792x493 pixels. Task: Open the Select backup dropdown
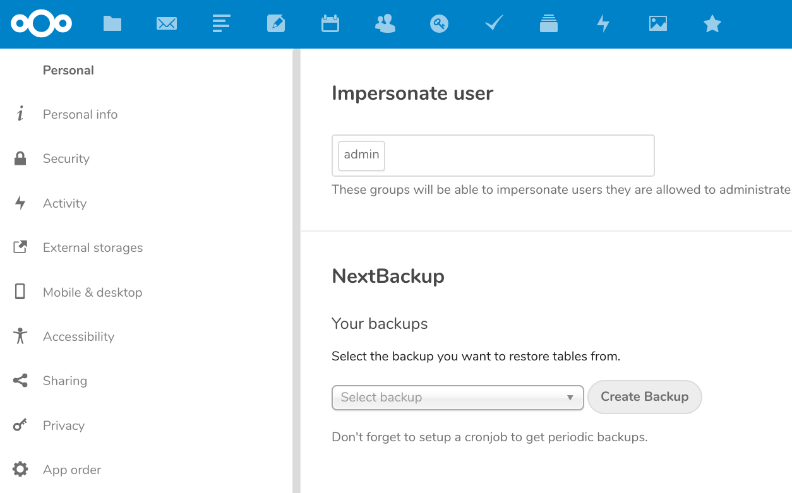pos(457,398)
